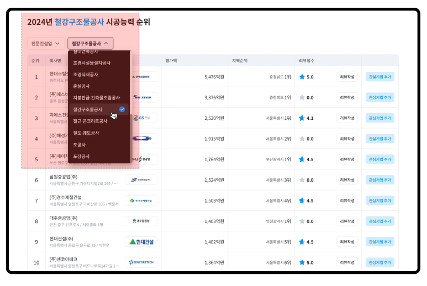Click the star icon in the (주)센코어테크 row

[x=302, y=262]
